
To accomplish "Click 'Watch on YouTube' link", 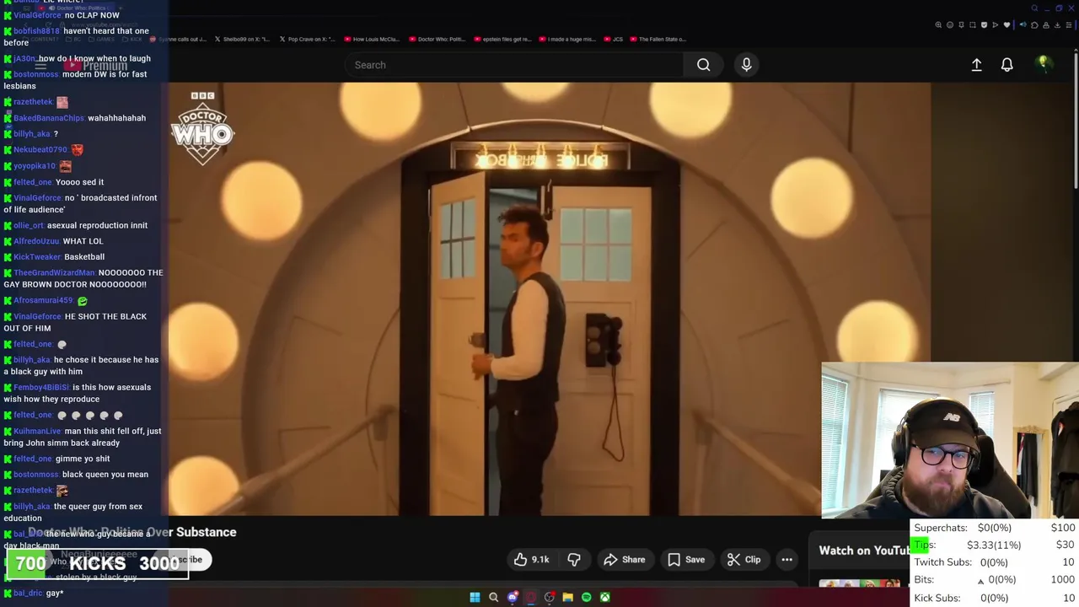I will click(x=865, y=551).
